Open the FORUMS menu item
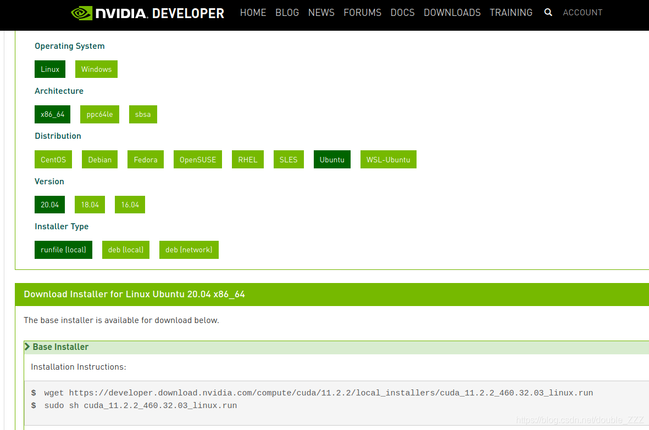The image size is (649, 430). (363, 13)
